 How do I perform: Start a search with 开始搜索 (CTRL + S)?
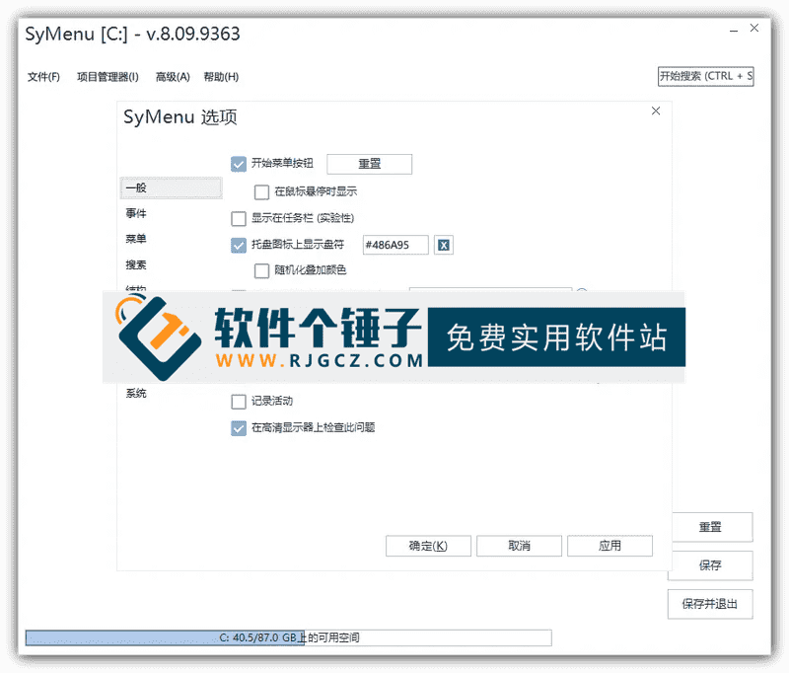pos(707,76)
